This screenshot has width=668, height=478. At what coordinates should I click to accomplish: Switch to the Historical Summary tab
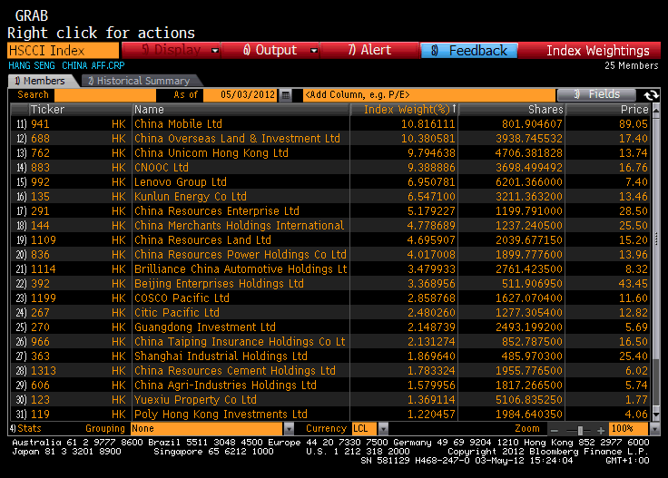(136, 81)
